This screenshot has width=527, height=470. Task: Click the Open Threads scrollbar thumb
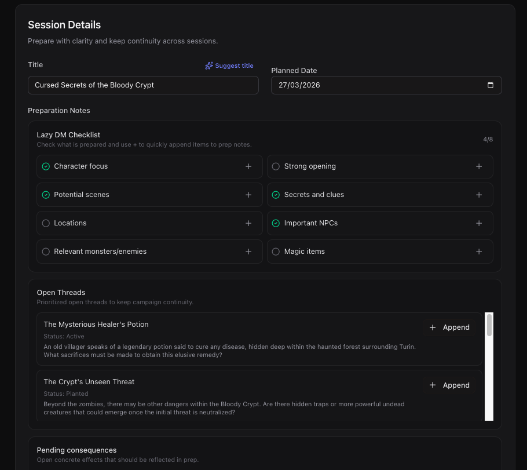coord(489,325)
